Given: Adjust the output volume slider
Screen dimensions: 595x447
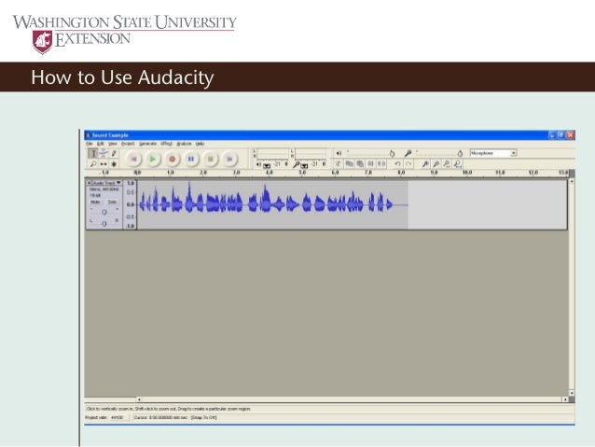Looking at the screenshot, I should (x=371, y=153).
